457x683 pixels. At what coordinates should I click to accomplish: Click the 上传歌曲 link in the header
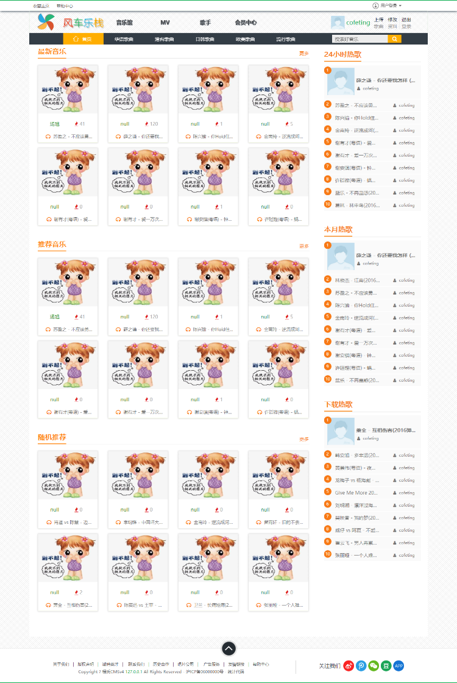tap(378, 23)
